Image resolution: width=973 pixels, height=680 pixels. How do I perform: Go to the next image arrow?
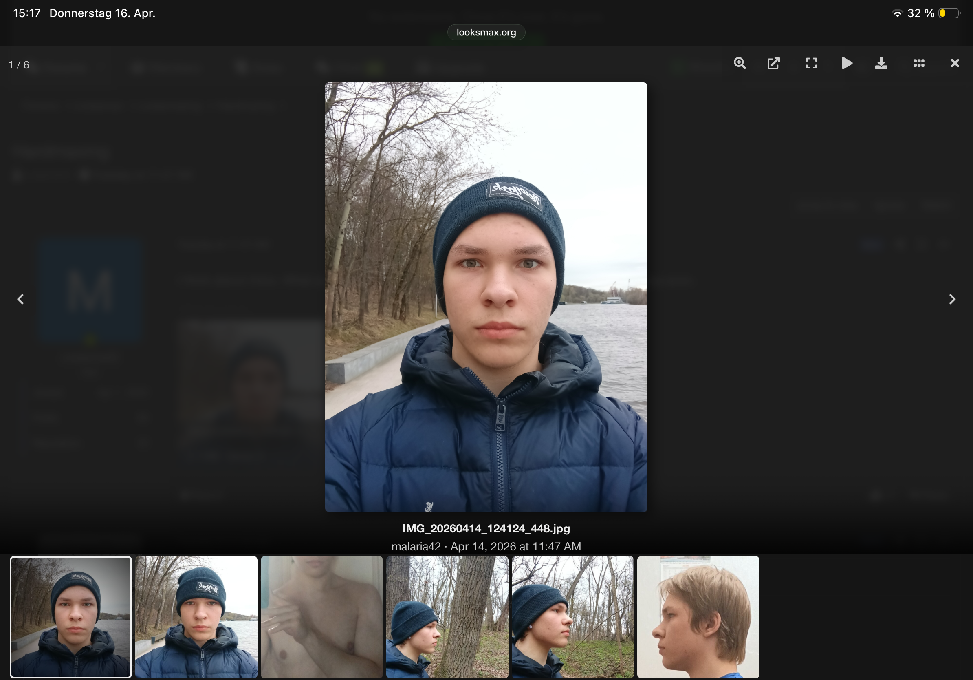click(952, 299)
